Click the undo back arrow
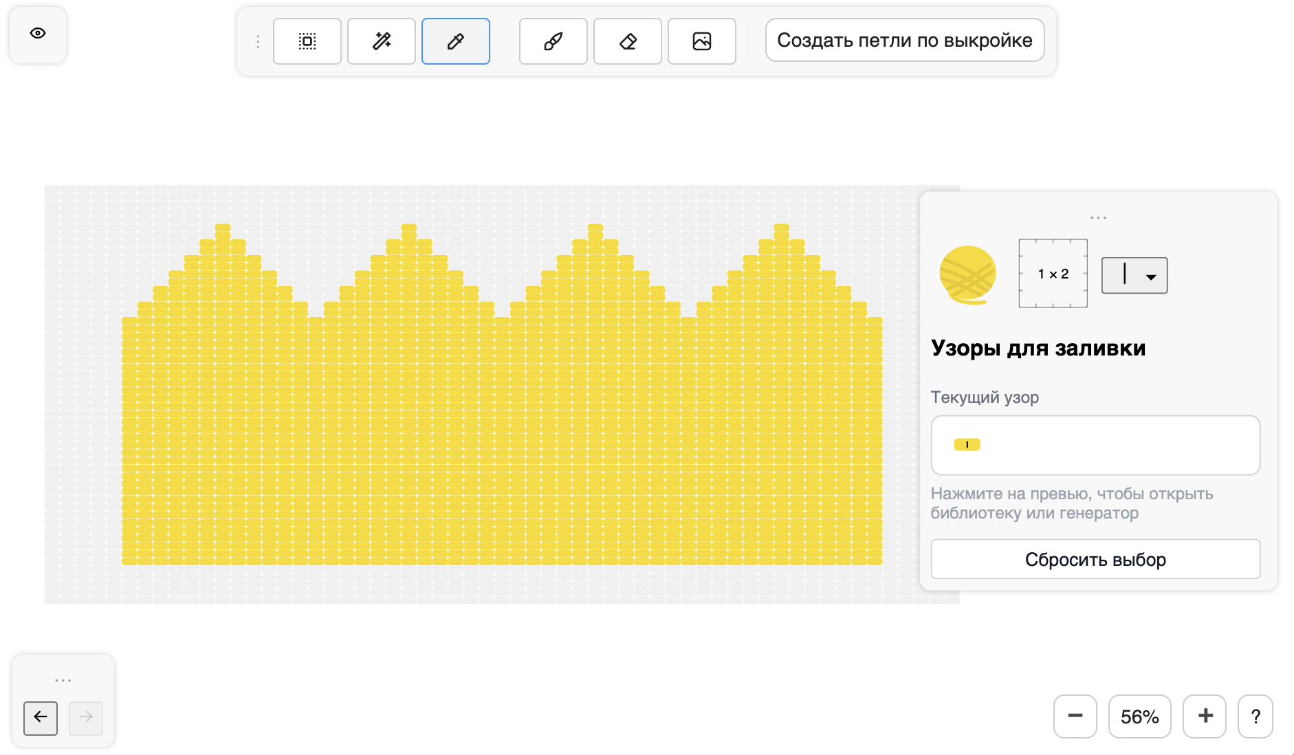Image resolution: width=1294 pixels, height=755 pixels. (x=41, y=718)
